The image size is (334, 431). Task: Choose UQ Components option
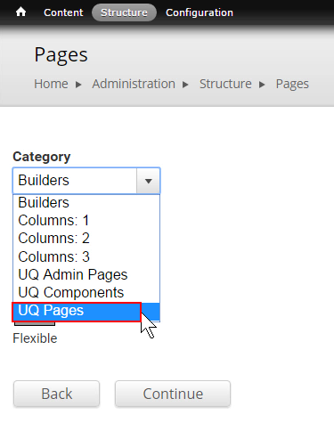point(86,292)
